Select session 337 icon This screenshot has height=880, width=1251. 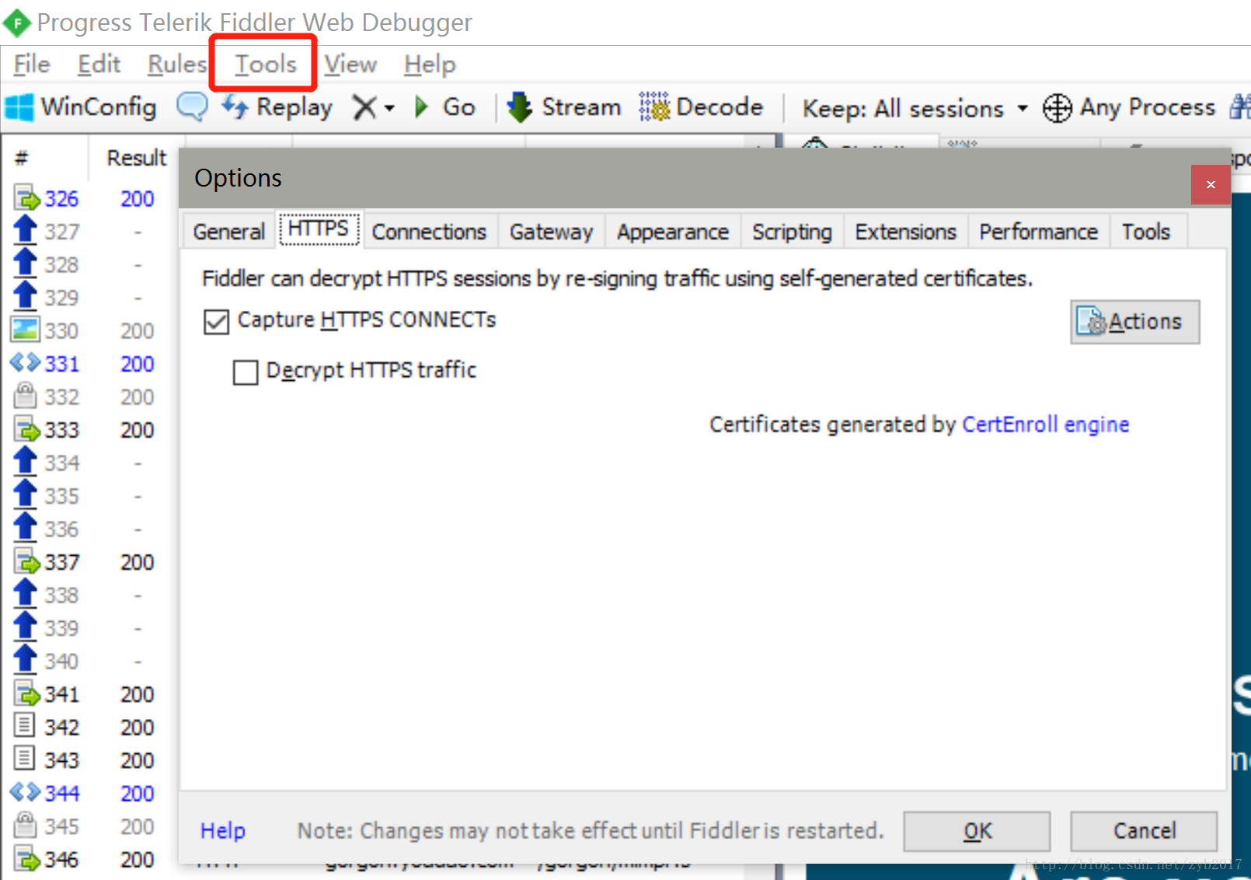(26, 561)
